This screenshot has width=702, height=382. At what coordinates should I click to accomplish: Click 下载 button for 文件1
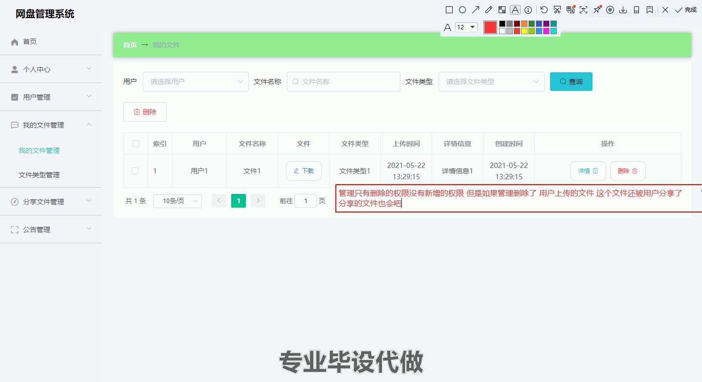tap(304, 171)
